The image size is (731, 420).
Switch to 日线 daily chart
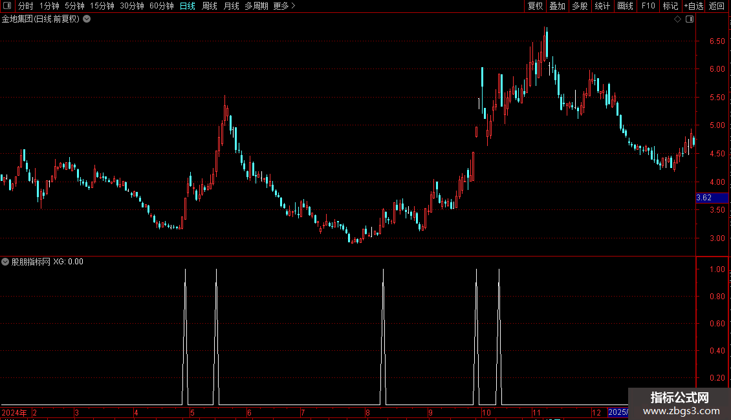188,6
